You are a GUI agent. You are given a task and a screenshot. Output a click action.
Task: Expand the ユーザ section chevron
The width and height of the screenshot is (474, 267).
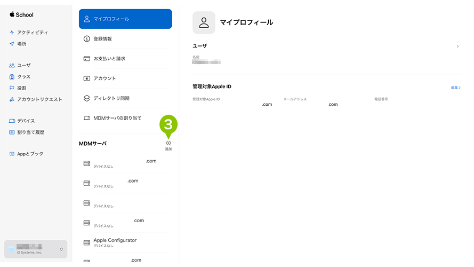point(457,46)
